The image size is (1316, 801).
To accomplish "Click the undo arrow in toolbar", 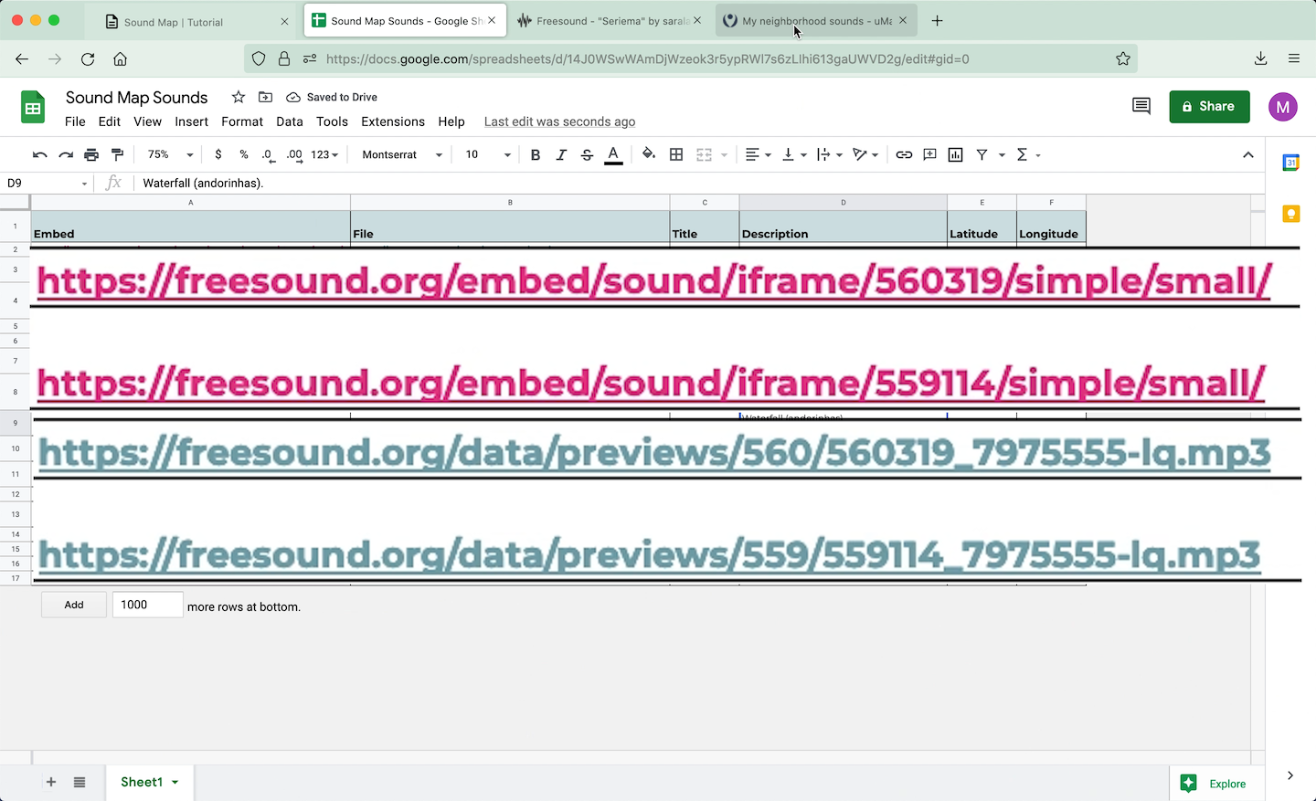I will pyautogui.click(x=39, y=155).
